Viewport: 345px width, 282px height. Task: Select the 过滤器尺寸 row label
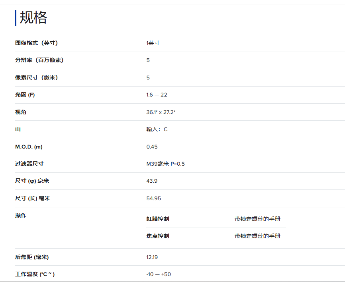(29, 164)
